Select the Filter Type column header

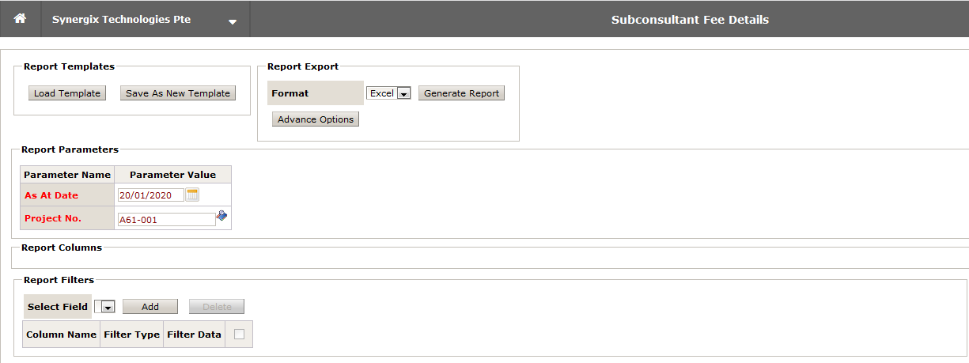click(x=132, y=335)
